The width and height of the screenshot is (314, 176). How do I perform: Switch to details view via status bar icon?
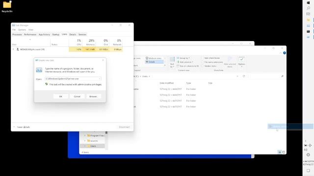(x=280, y=152)
